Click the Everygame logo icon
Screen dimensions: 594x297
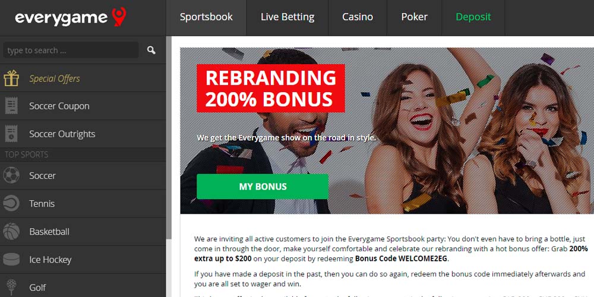coord(119,17)
